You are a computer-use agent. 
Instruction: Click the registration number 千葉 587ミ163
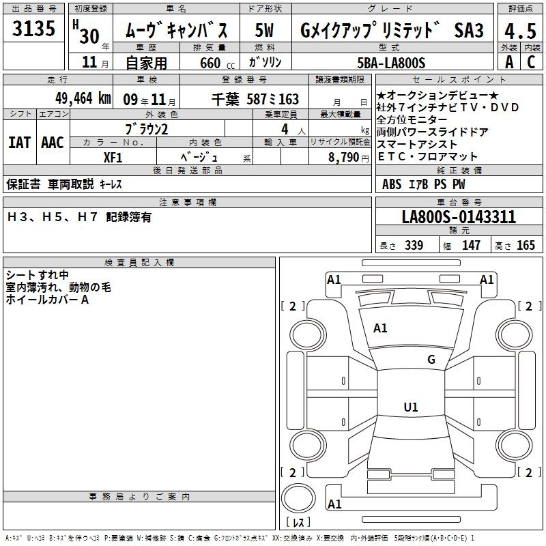255,99
